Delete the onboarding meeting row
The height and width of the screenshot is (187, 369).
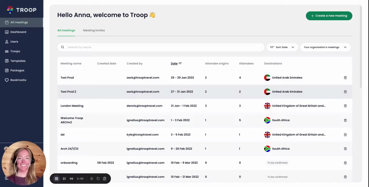coord(345,163)
